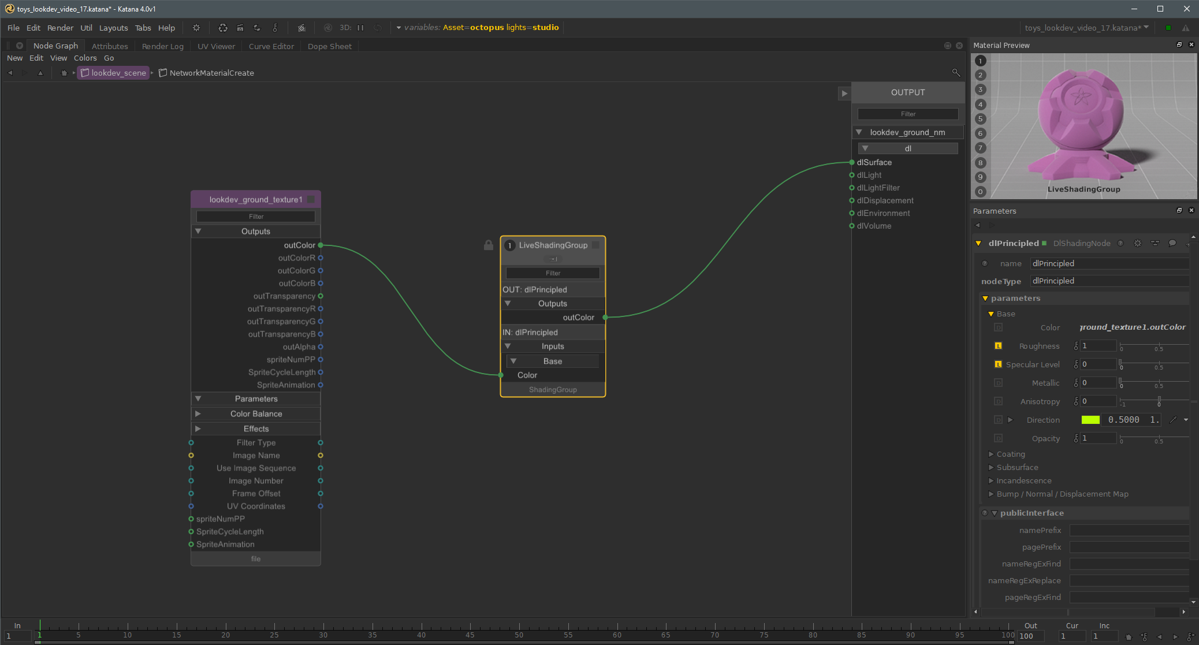This screenshot has width=1199, height=645.
Task: Collapse the lookdev_ground_nm output group
Action: tap(859, 132)
